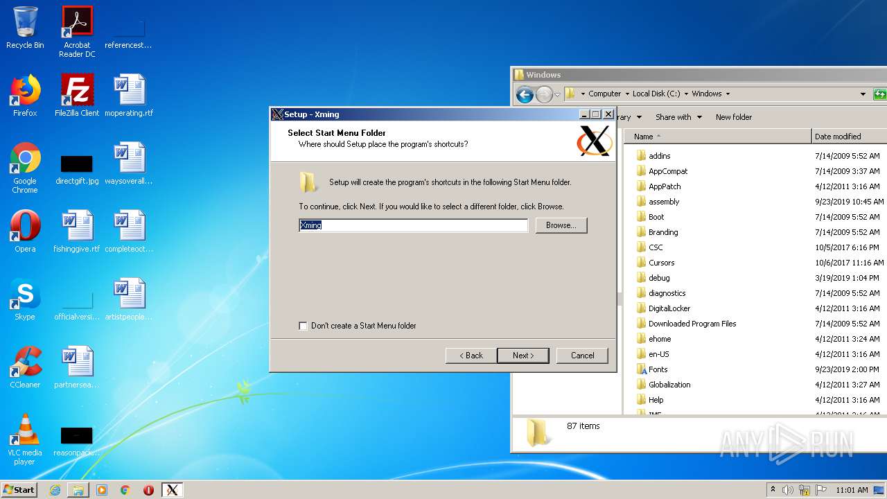Show hidden system tray icons
Viewport: 887px width, 499px height.
[773, 489]
